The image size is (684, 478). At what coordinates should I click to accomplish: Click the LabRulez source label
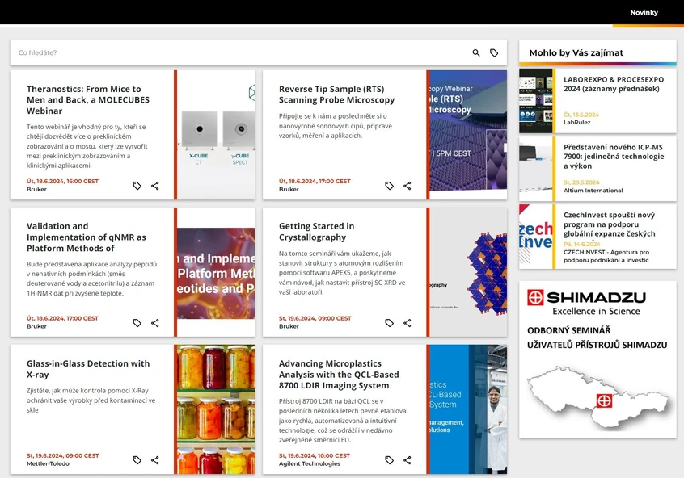576,123
